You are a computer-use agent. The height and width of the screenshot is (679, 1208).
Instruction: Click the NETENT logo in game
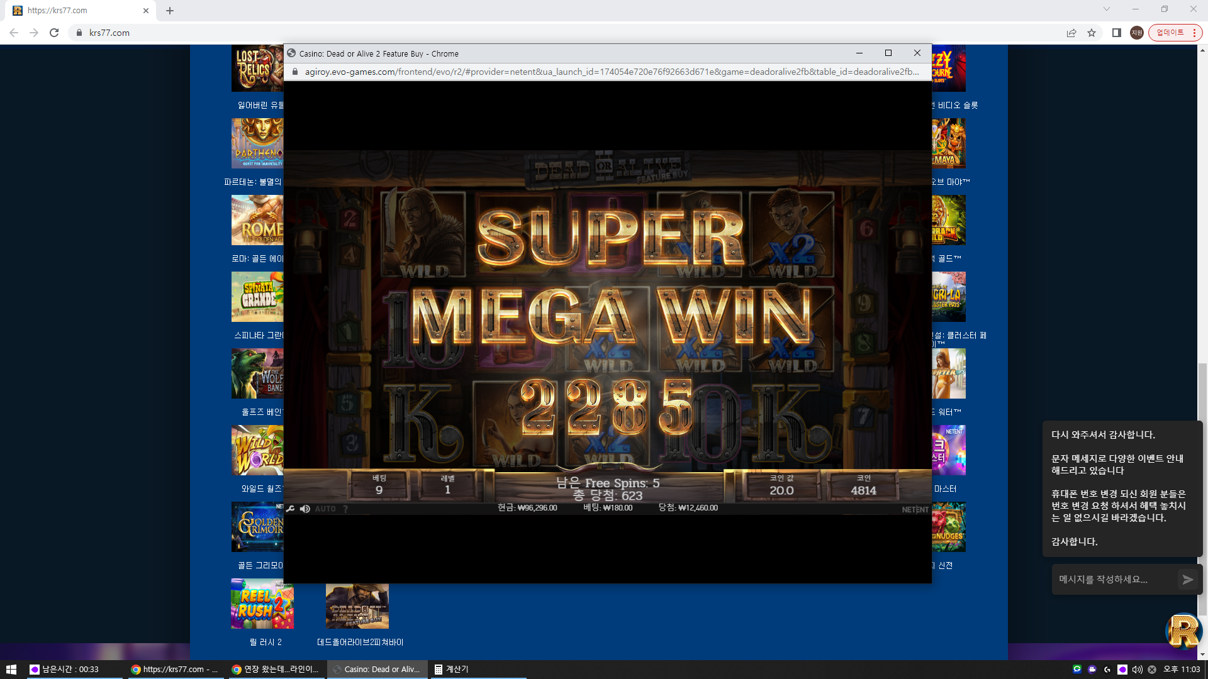point(915,509)
